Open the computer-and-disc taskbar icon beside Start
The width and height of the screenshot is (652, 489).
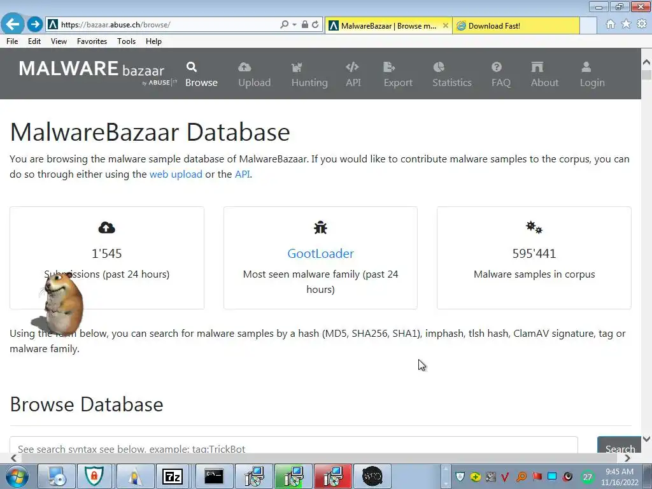(57, 476)
